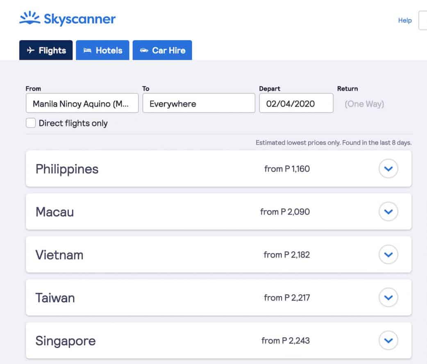Screen dimensions: 427x364
Task: Select the To field showing Everywhere
Action: (x=199, y=103)
